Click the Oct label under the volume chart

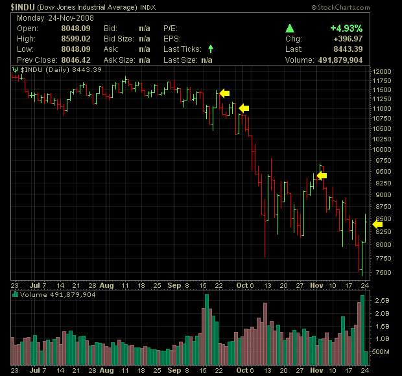point(242,370)
